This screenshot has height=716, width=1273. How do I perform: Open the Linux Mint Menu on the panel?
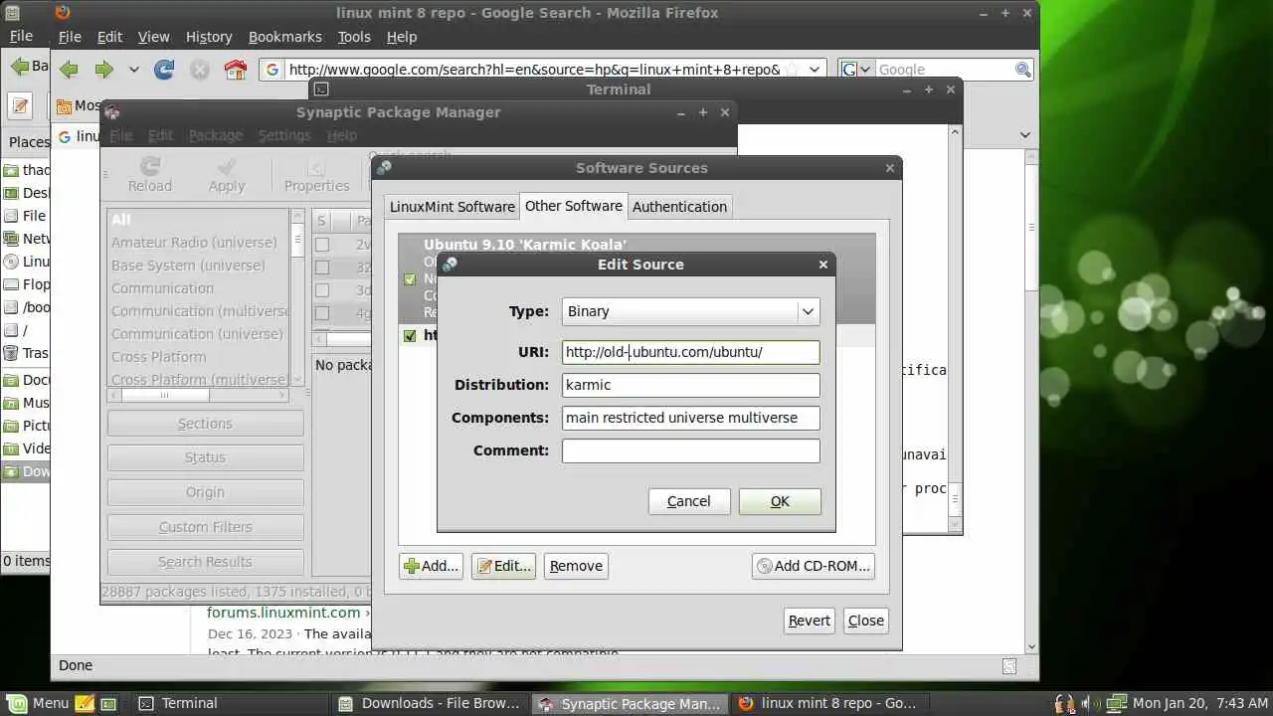click(38, 703)
